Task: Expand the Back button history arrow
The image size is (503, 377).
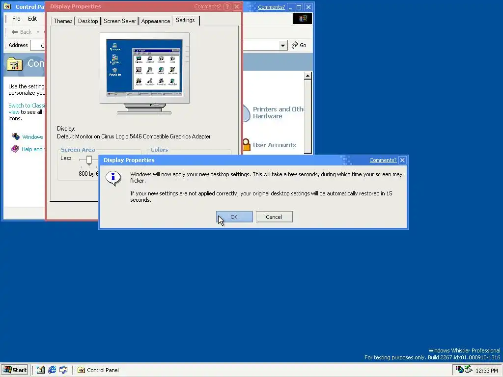Action: [38, 32]
